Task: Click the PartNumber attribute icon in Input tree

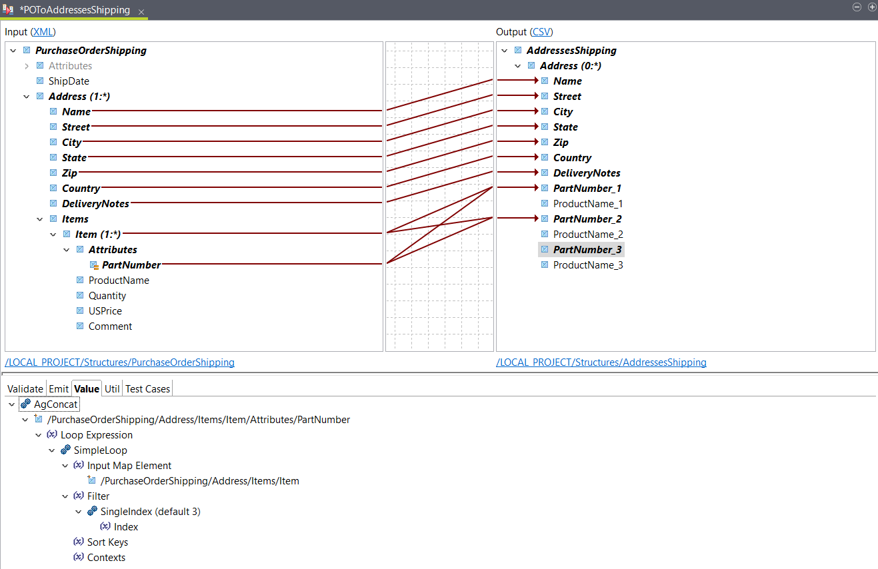Action: pyautogui.click(x=94, y=265)
